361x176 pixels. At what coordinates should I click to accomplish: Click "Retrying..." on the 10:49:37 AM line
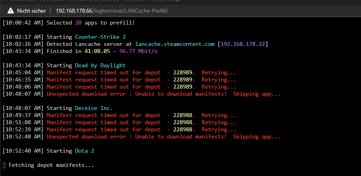click(x=219, y=115)
